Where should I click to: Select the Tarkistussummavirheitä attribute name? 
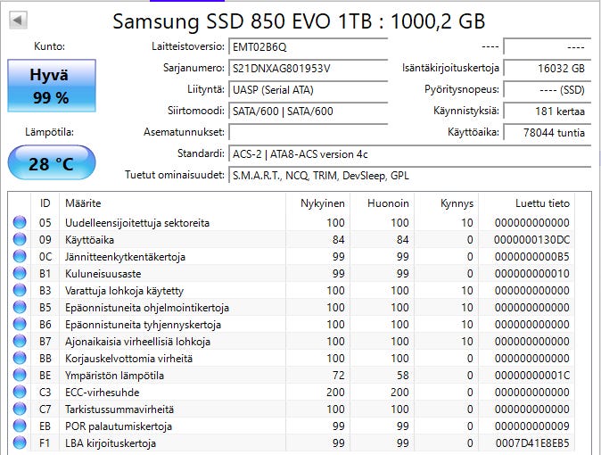tap(119, 409)
